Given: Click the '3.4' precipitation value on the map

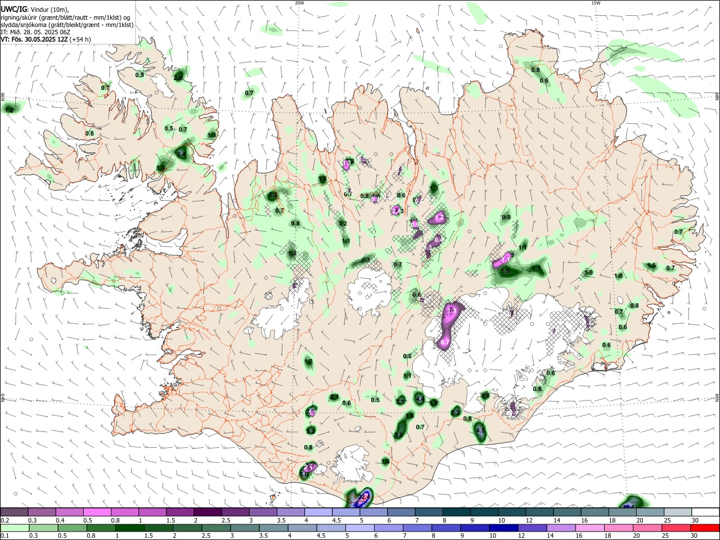Looking at the screenshot, I should coord(181,154).
